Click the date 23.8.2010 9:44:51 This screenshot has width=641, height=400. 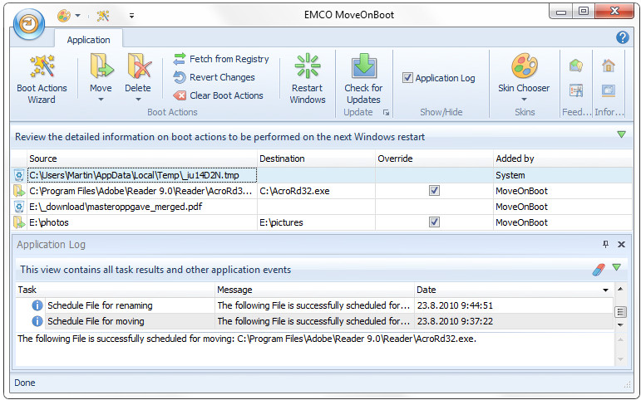(x=455, y=305)
